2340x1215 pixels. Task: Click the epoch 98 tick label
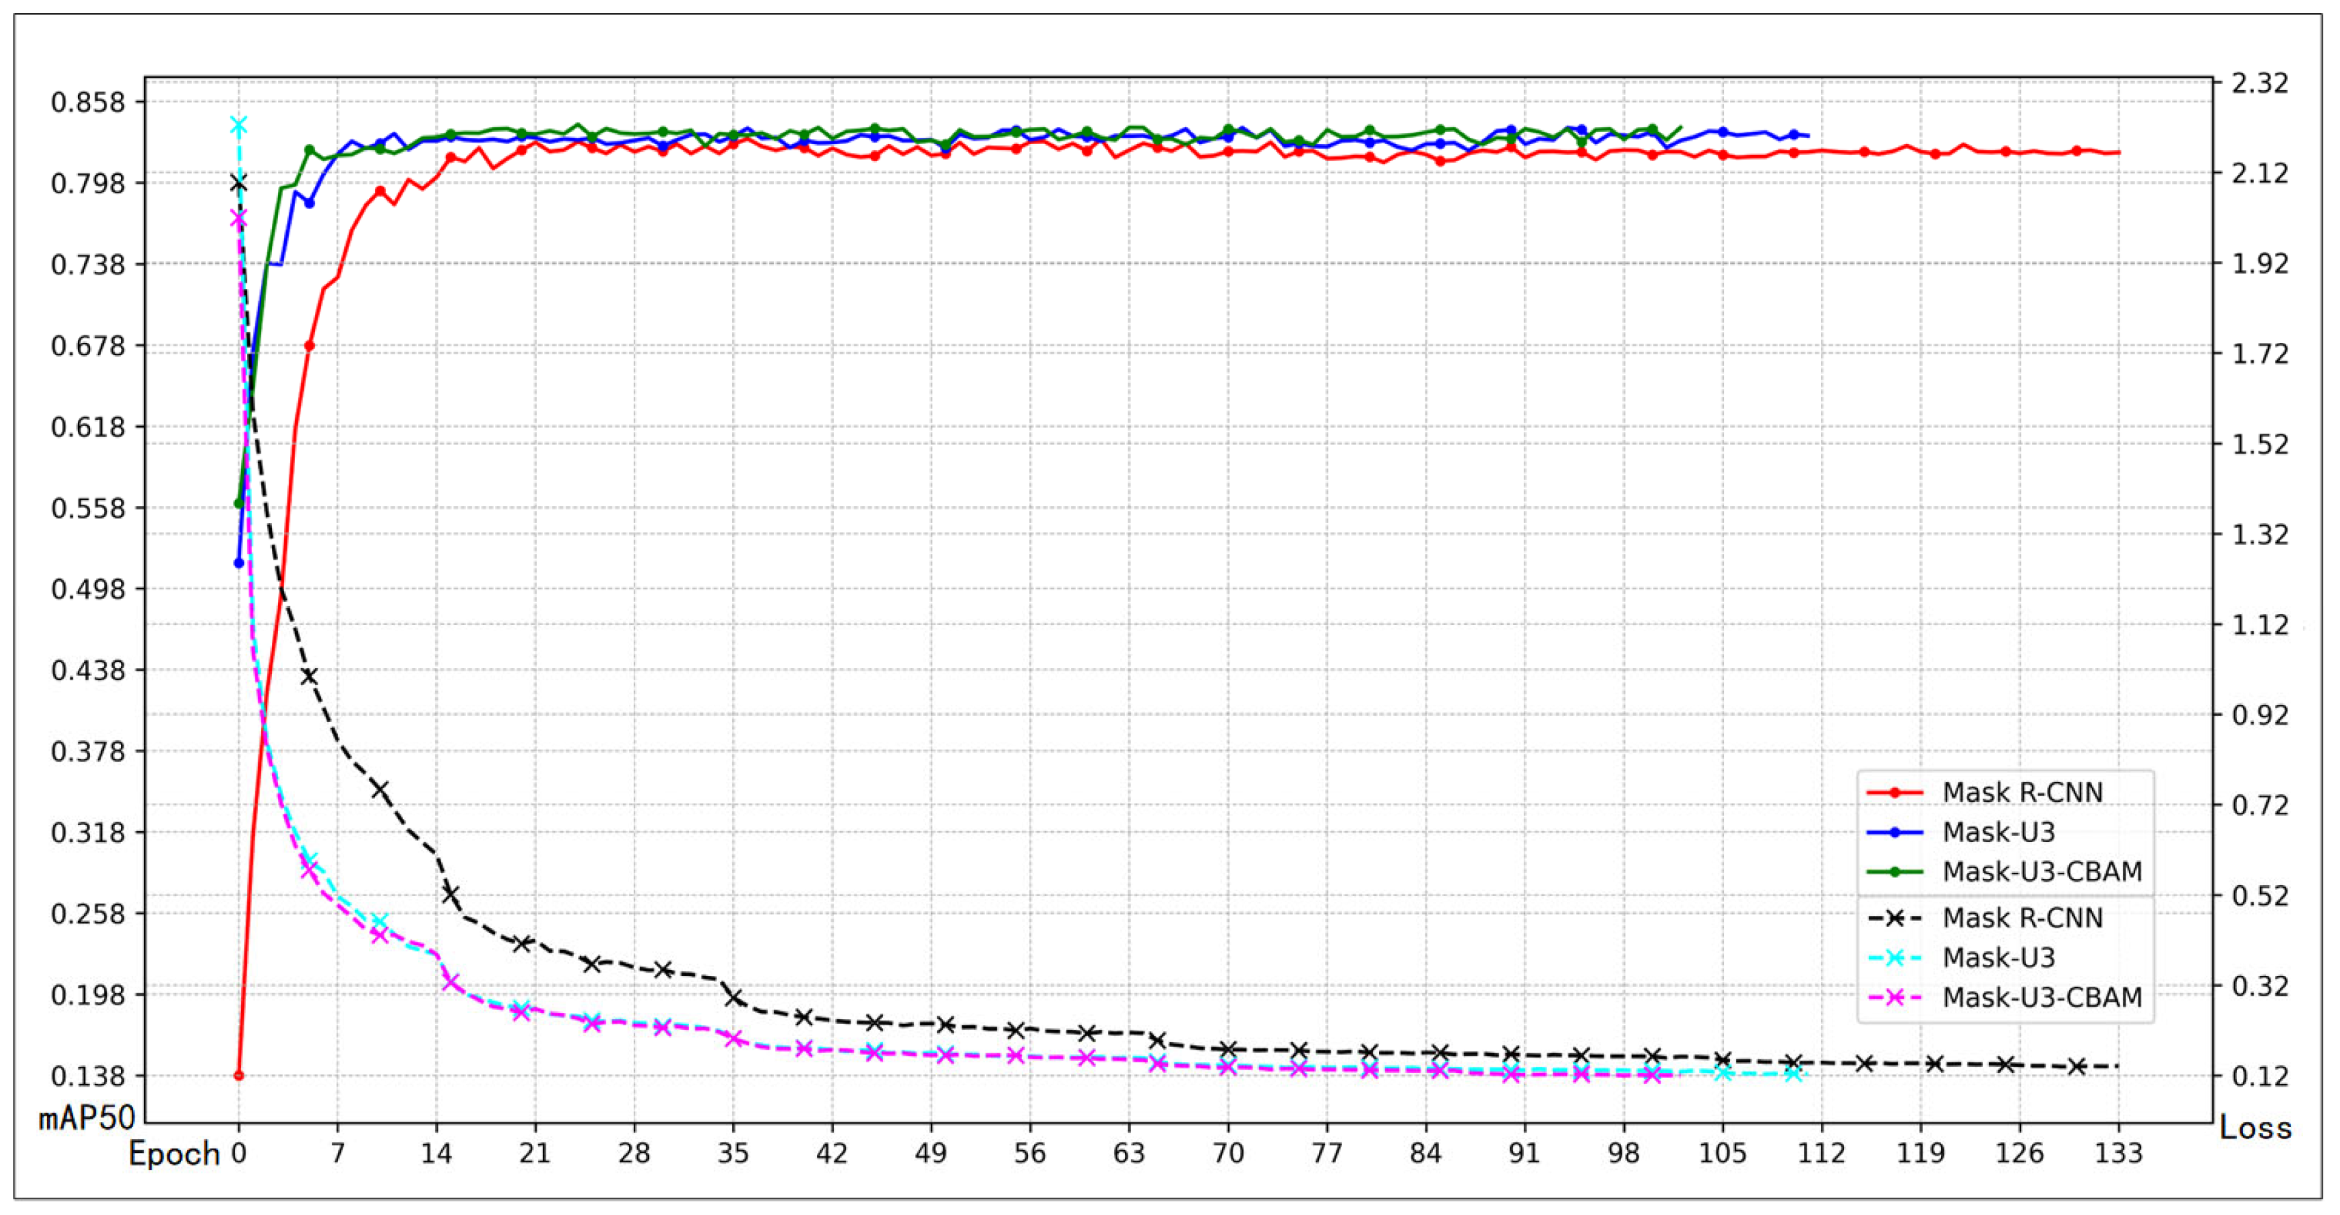1624,1154
